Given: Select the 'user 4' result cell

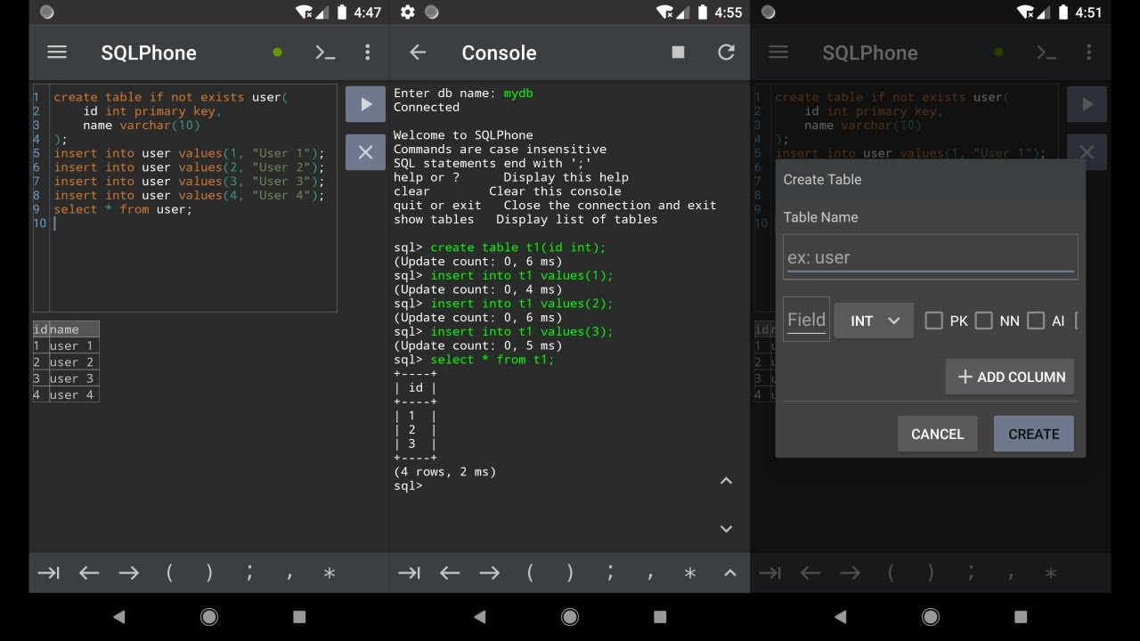Looking at the screenshot, I should pos(74,394).
